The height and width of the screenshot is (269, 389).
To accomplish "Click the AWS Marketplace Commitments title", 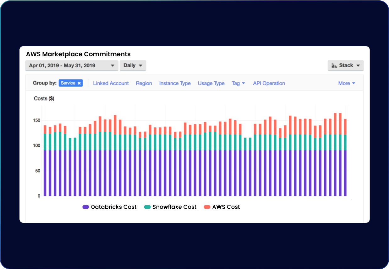I will click(x=78, y=54).
